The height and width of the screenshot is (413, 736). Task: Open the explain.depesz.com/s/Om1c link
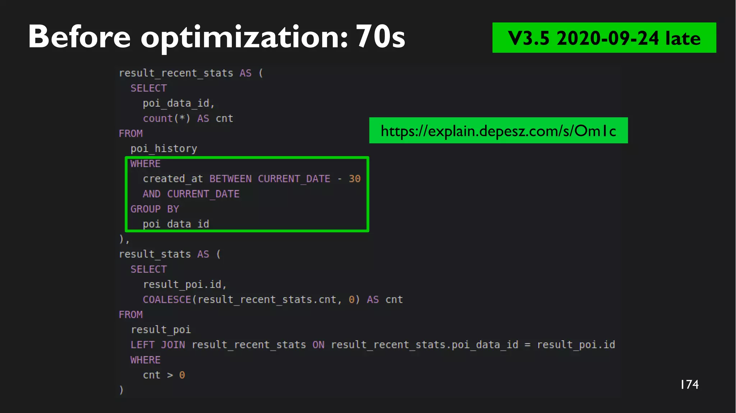click(498, 131)
